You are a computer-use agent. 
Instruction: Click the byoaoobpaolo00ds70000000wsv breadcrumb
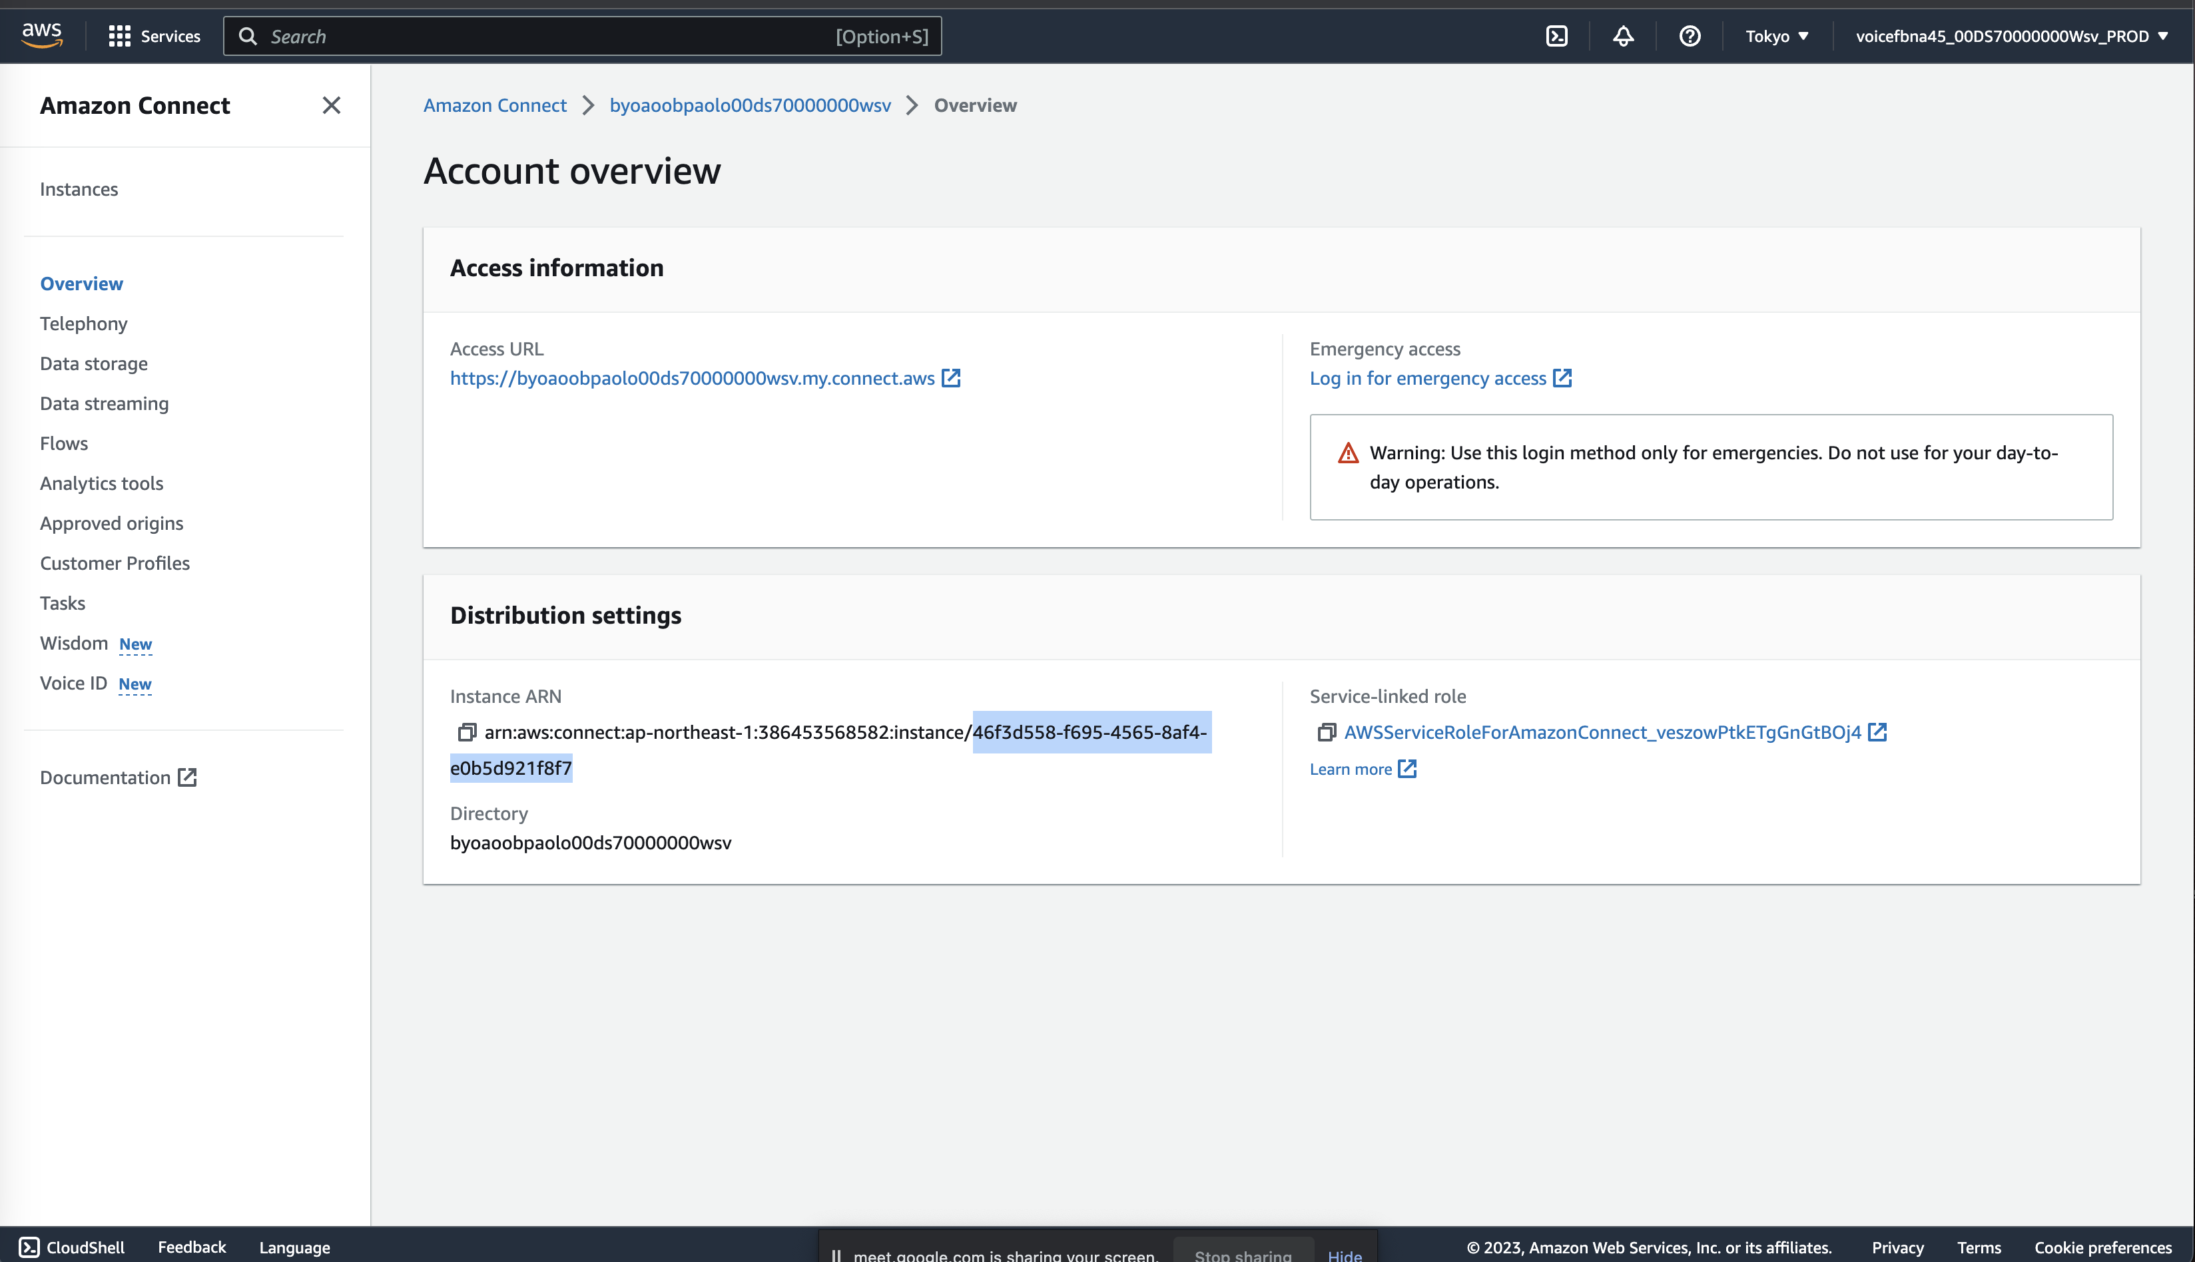click(x=750, y=105)
